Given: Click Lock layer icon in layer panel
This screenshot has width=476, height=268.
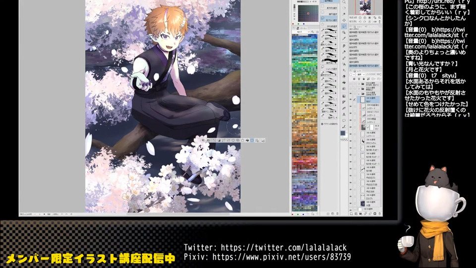Looking at the screenshot, I should (363, 79).
